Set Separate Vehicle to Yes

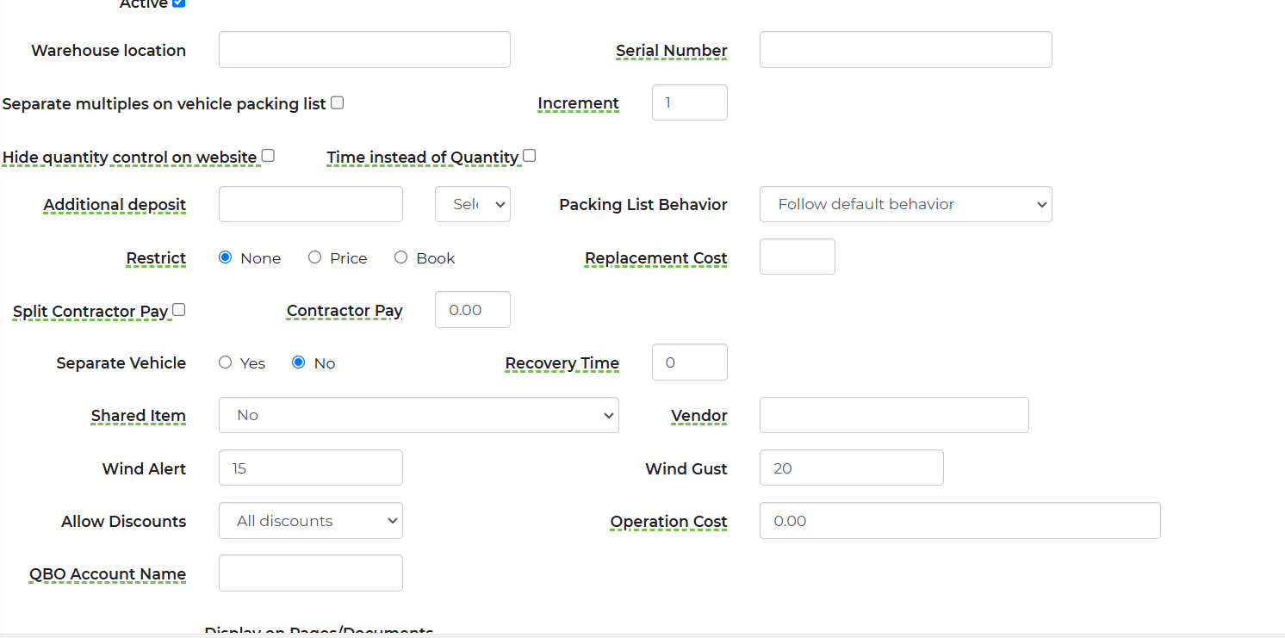(226, 362)
